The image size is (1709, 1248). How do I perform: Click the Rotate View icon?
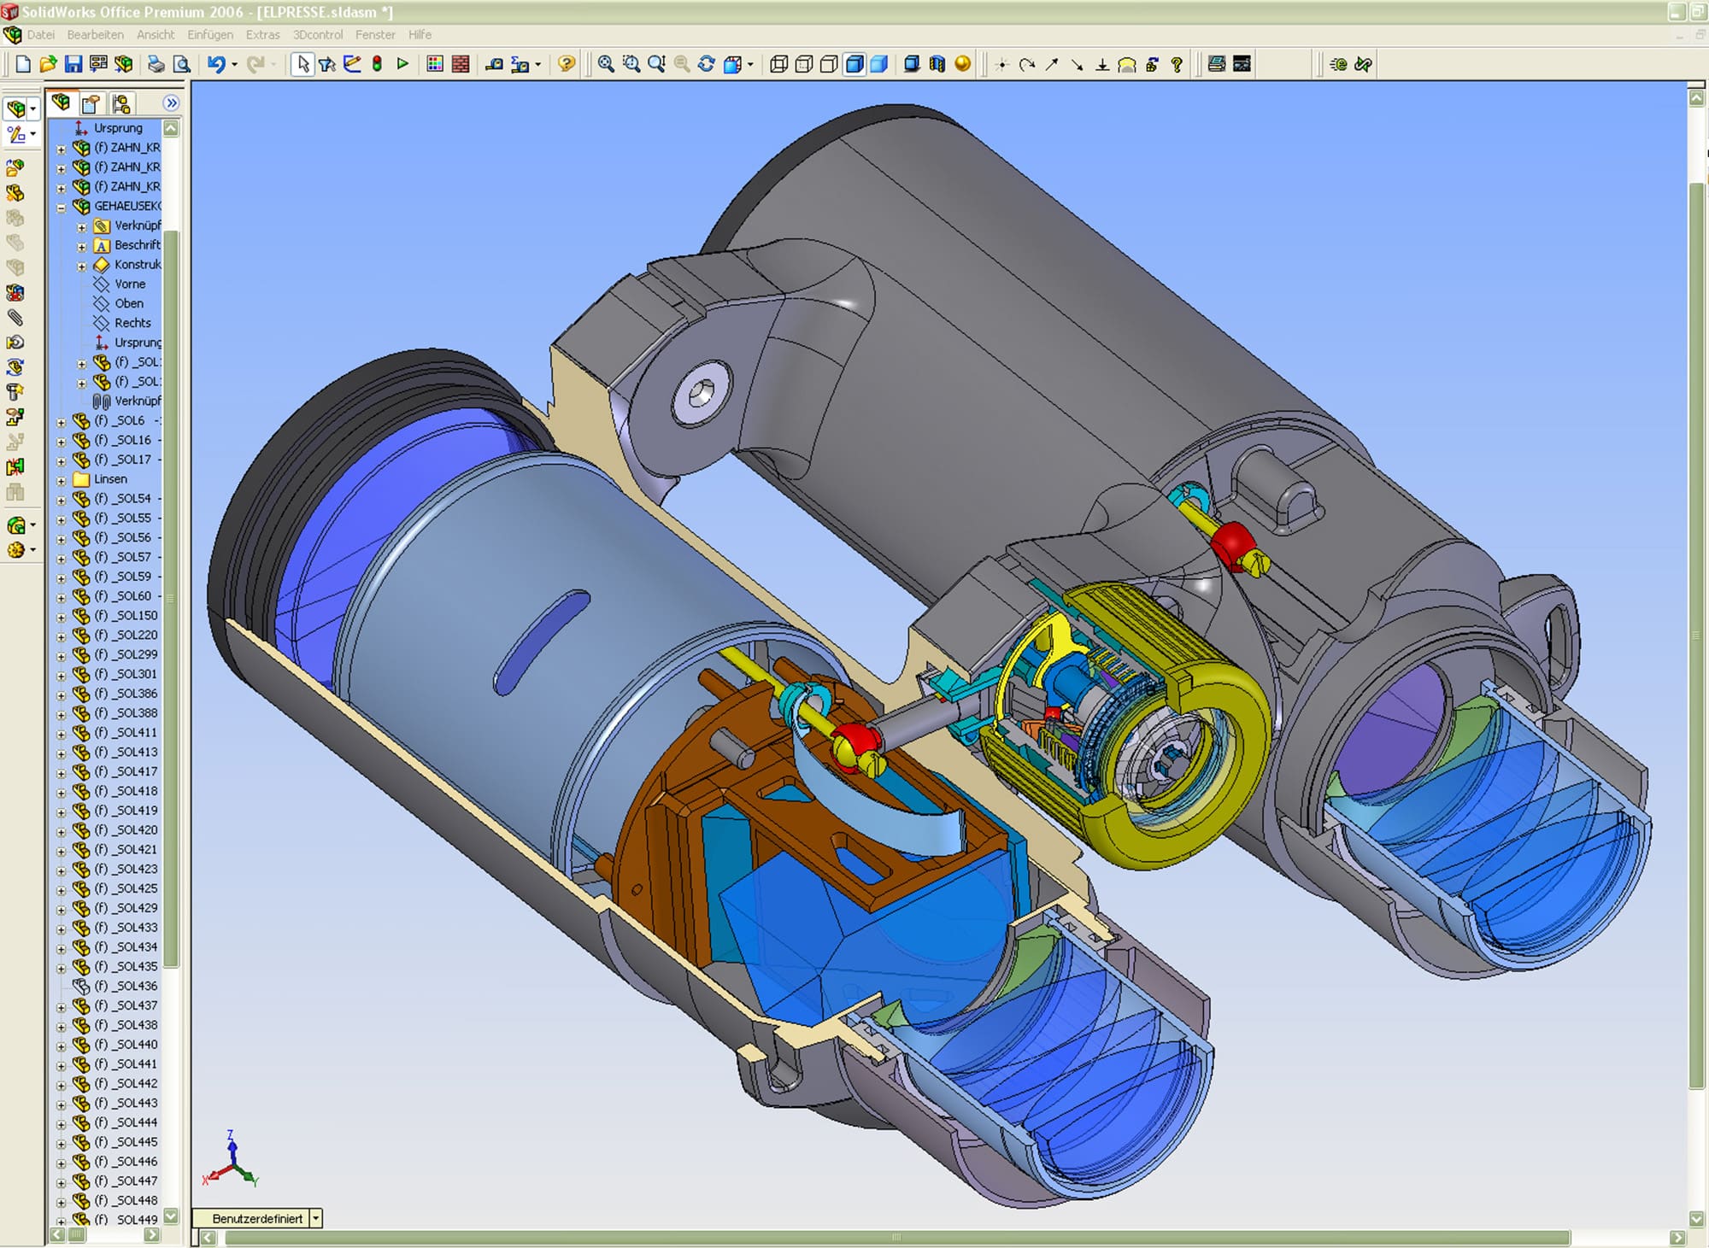(707, 64)
